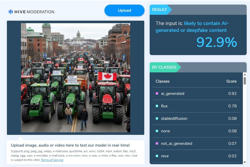
Task: Click the 92.9% score value
Action: click(217, 42)
